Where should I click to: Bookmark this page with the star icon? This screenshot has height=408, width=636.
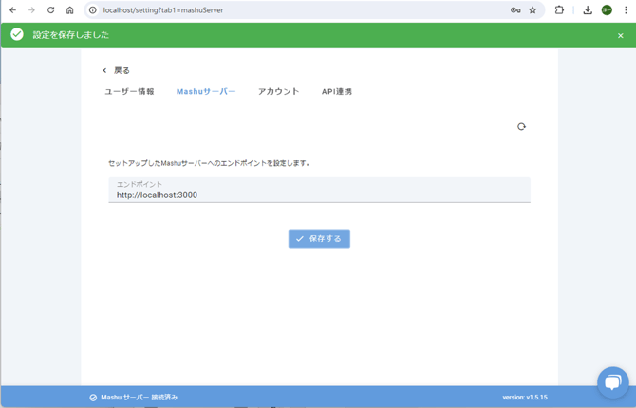coord(533,10)
